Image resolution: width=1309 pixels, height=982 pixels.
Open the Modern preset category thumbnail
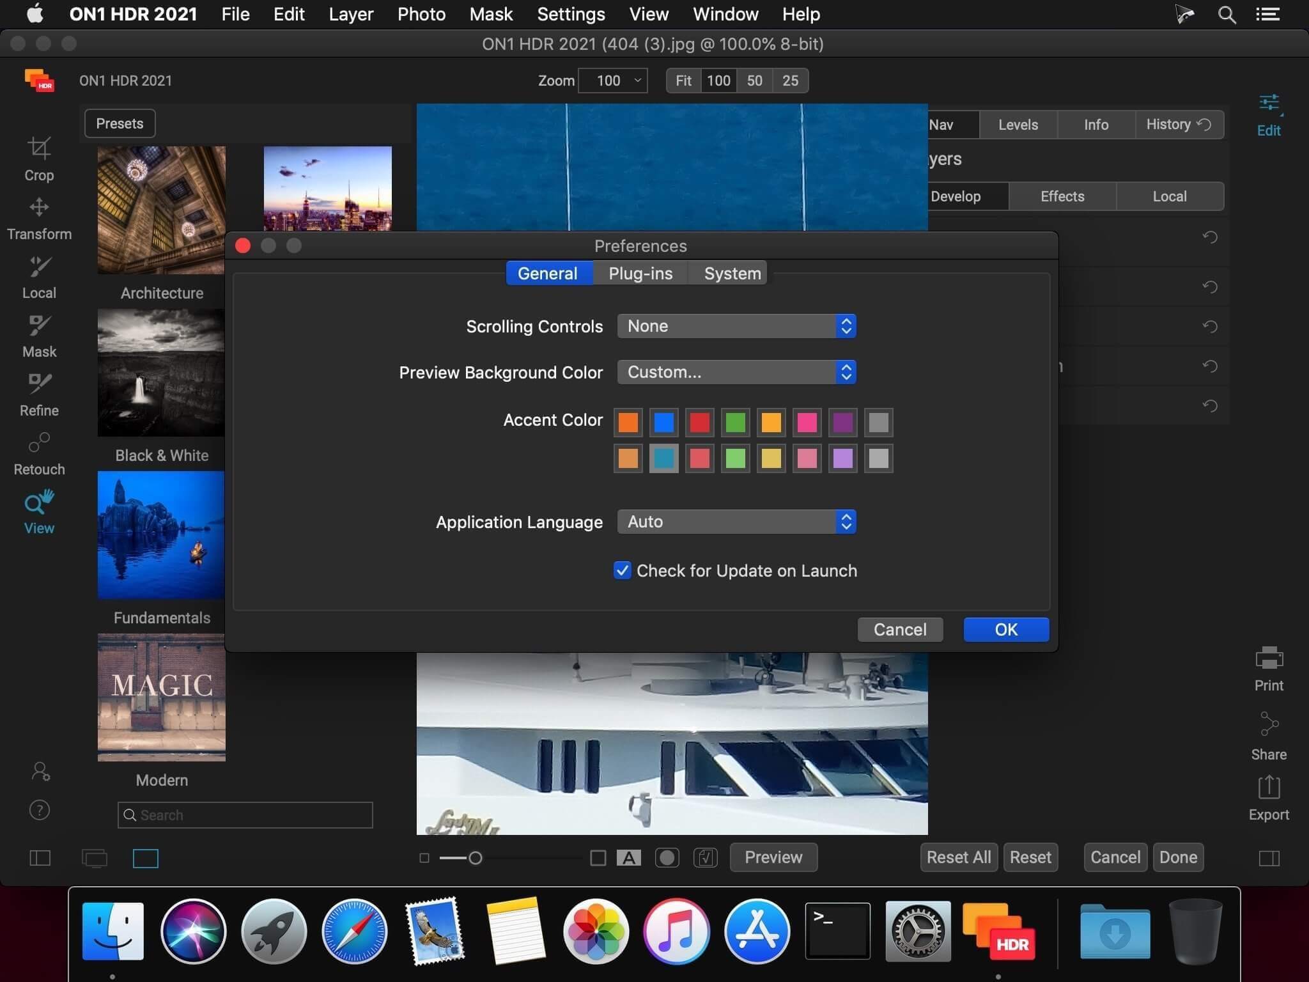(x=161, y=698)
